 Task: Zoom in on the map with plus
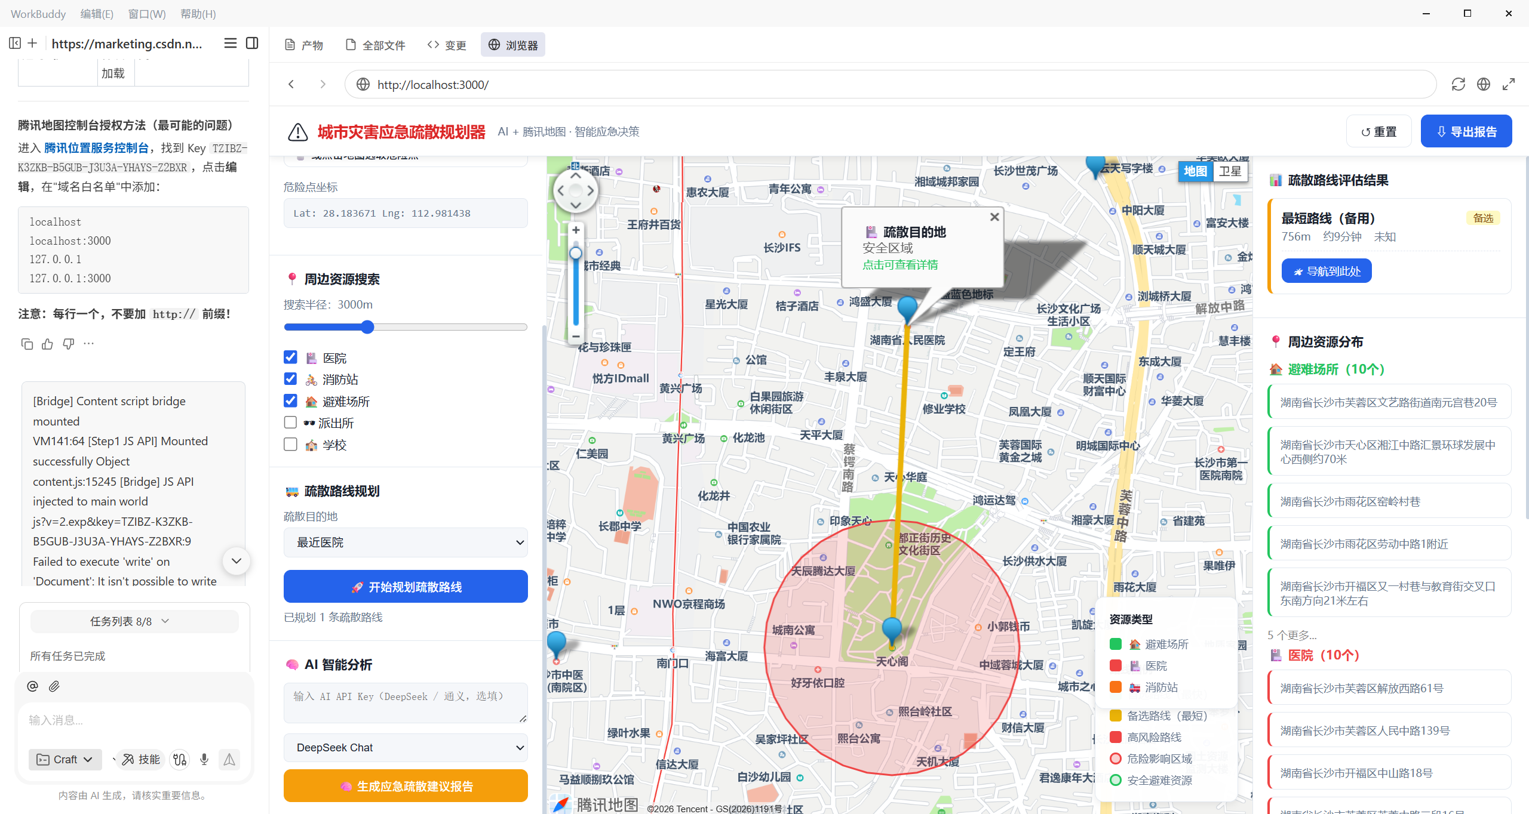tap(576, 230)
